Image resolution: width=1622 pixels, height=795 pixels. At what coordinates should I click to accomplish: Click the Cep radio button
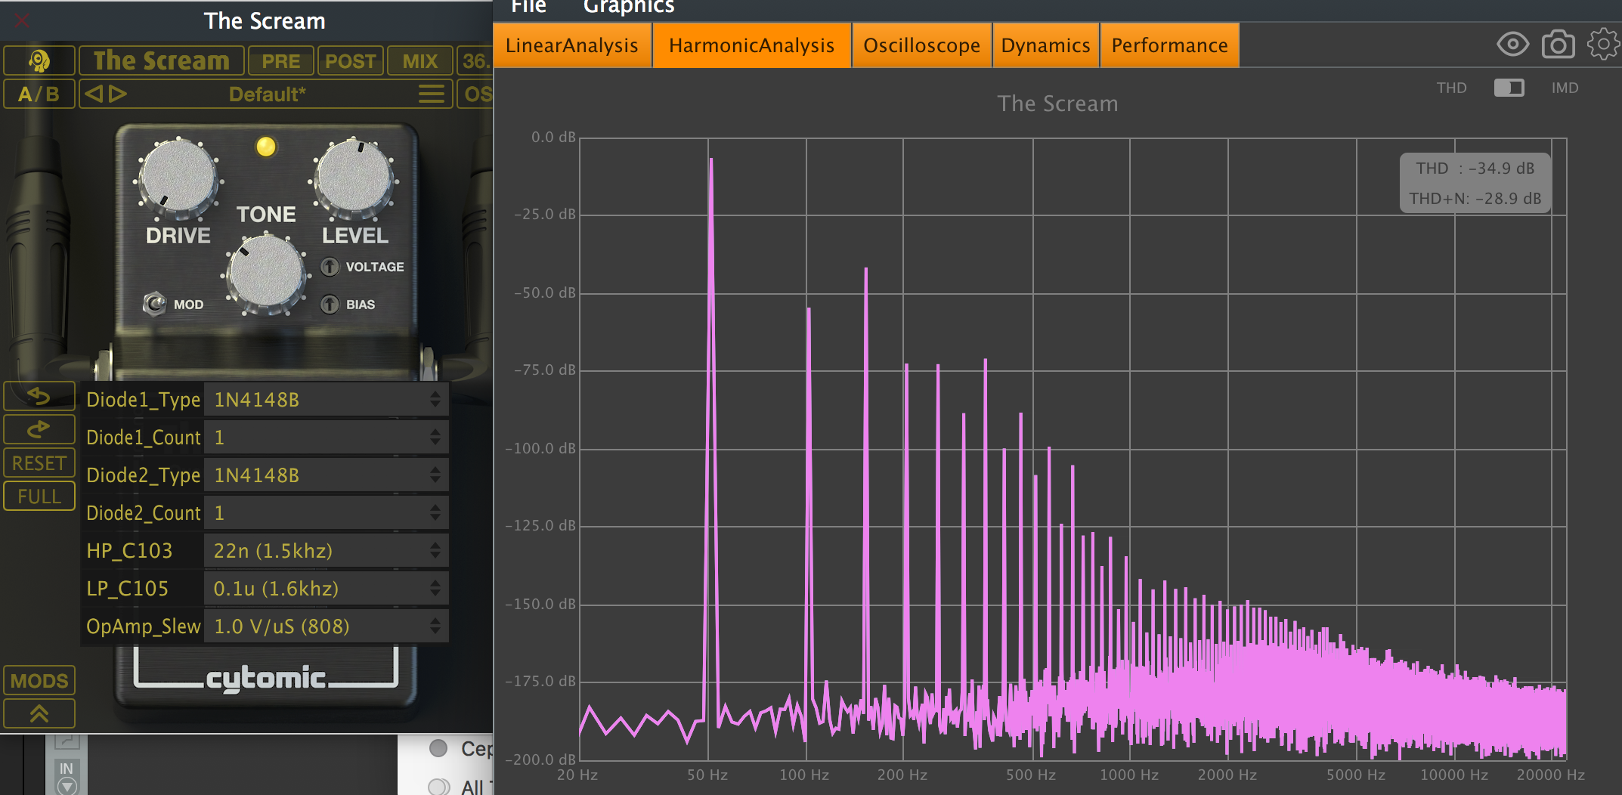(x=438, y=748)
